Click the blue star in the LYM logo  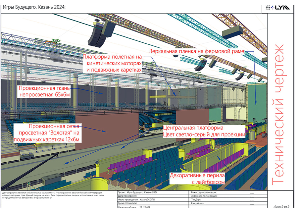(272, 8)
